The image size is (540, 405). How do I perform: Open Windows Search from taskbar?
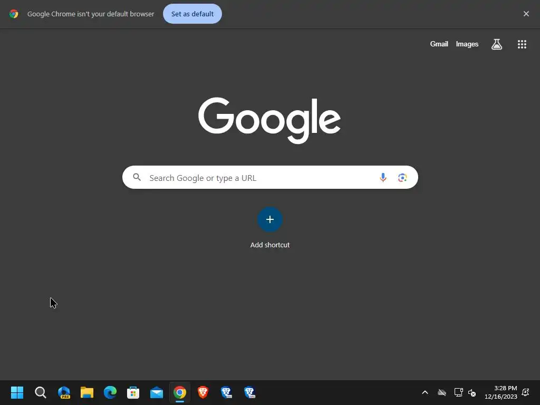click(x=40, y=392)
